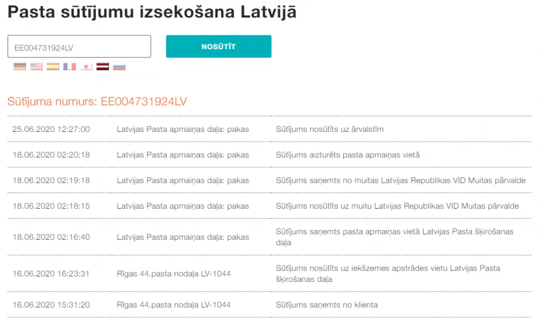Click Rīgas 44.pasta nodaļa in 16:23:31 row

point(173,274)
